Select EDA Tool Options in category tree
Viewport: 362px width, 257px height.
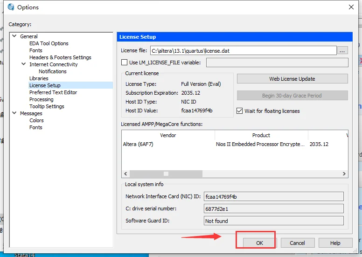pos(49,43)
